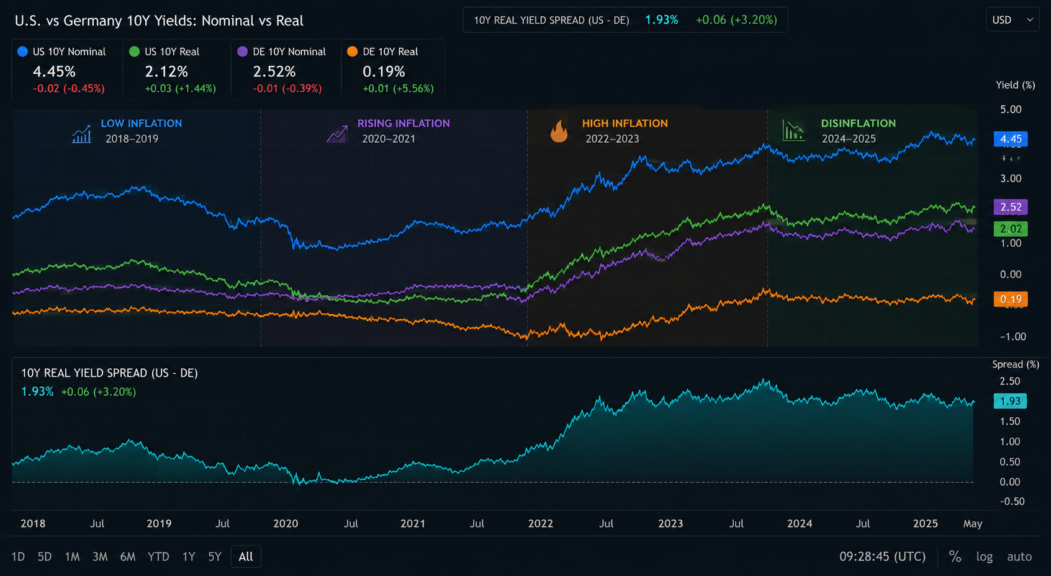The image size is (1051, 576).
Task: Click the LOW INFLATION regime label
Action: click(142, 123)
